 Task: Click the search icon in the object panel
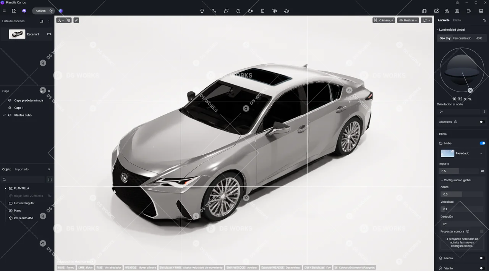4,179
